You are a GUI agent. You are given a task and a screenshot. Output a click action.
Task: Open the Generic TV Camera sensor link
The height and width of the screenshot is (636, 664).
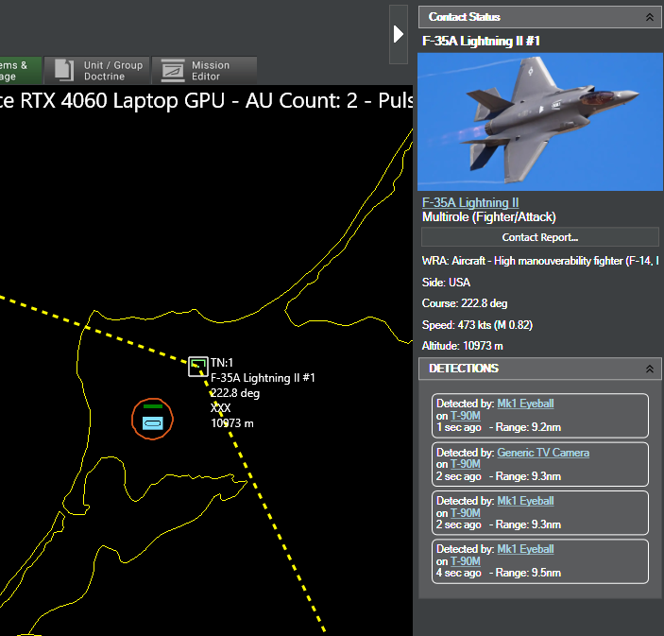pos(543,453)
